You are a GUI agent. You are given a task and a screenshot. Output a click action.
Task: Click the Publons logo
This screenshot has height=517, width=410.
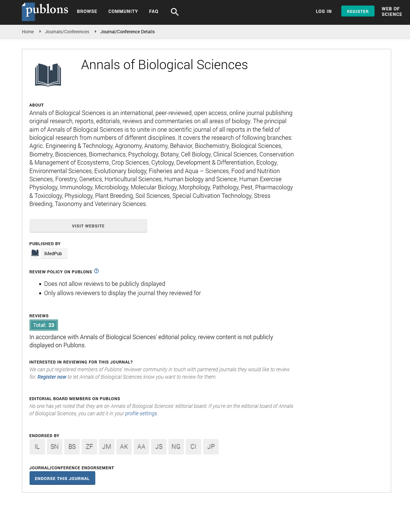coord(45,11)
